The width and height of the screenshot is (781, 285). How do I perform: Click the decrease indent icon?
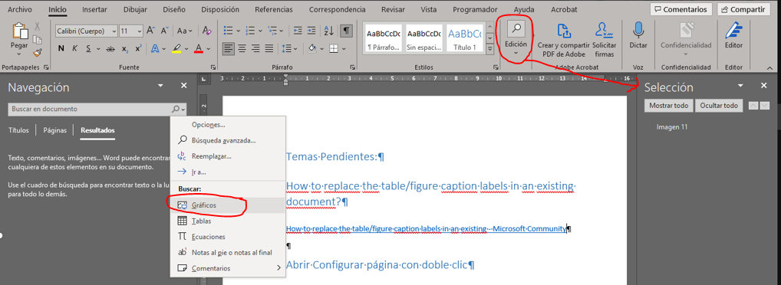pos(298,31)
